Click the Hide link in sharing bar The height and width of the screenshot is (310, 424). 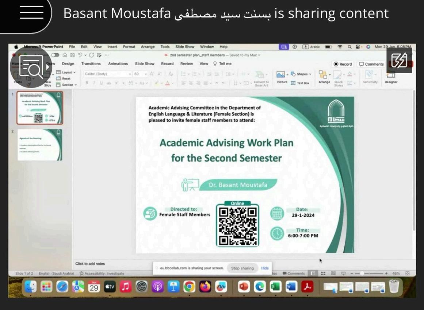pyautogui.click(x=265, y=268)
